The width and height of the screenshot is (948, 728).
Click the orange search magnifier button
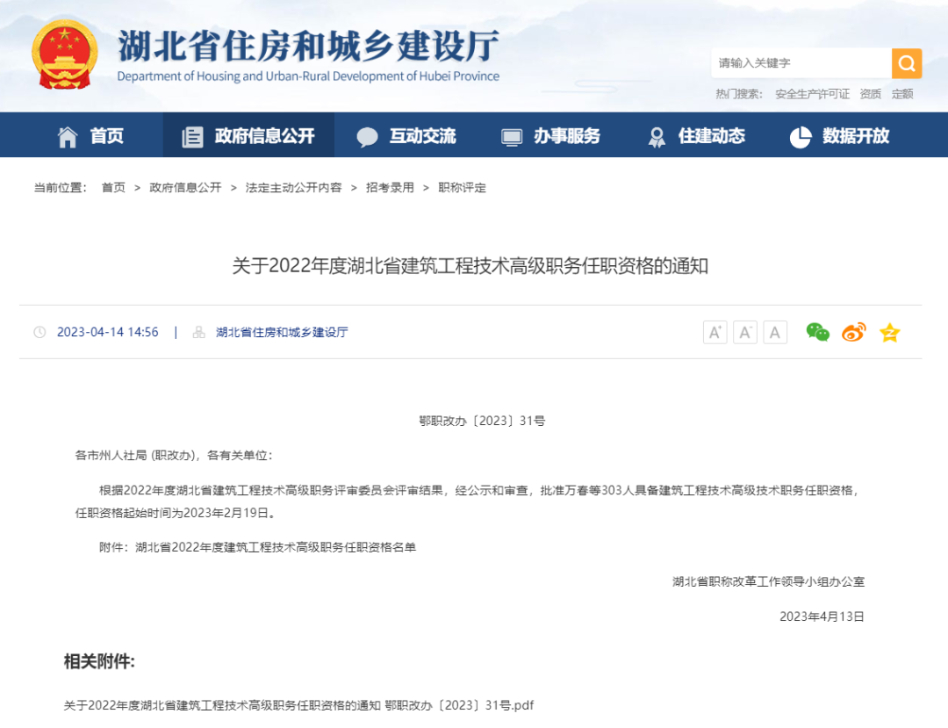906,63
